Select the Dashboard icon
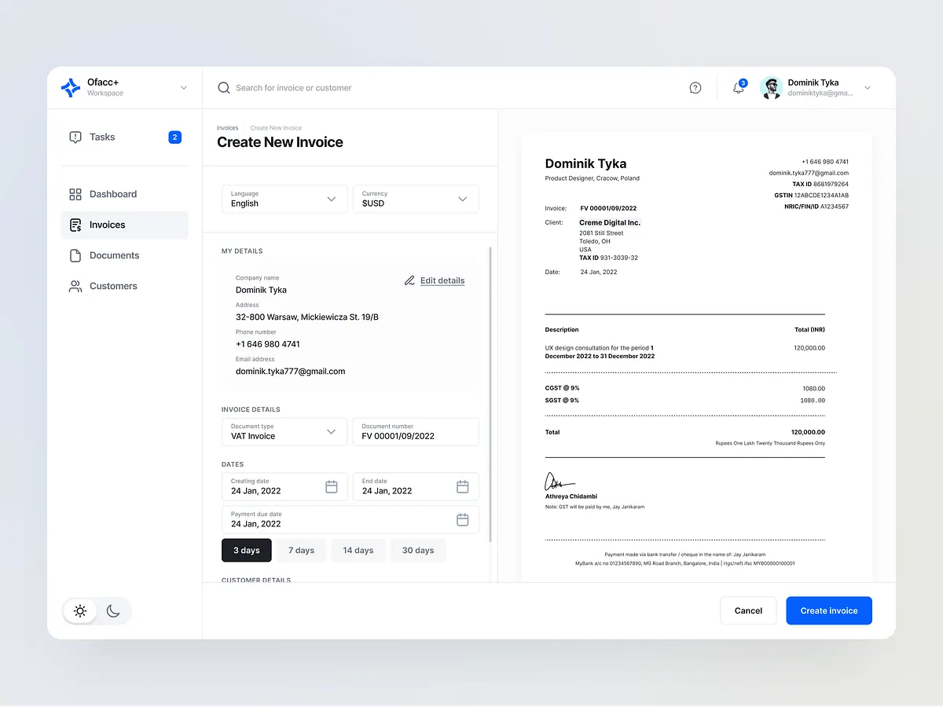Viewport: 943px width, 707px height. point(75,194)
